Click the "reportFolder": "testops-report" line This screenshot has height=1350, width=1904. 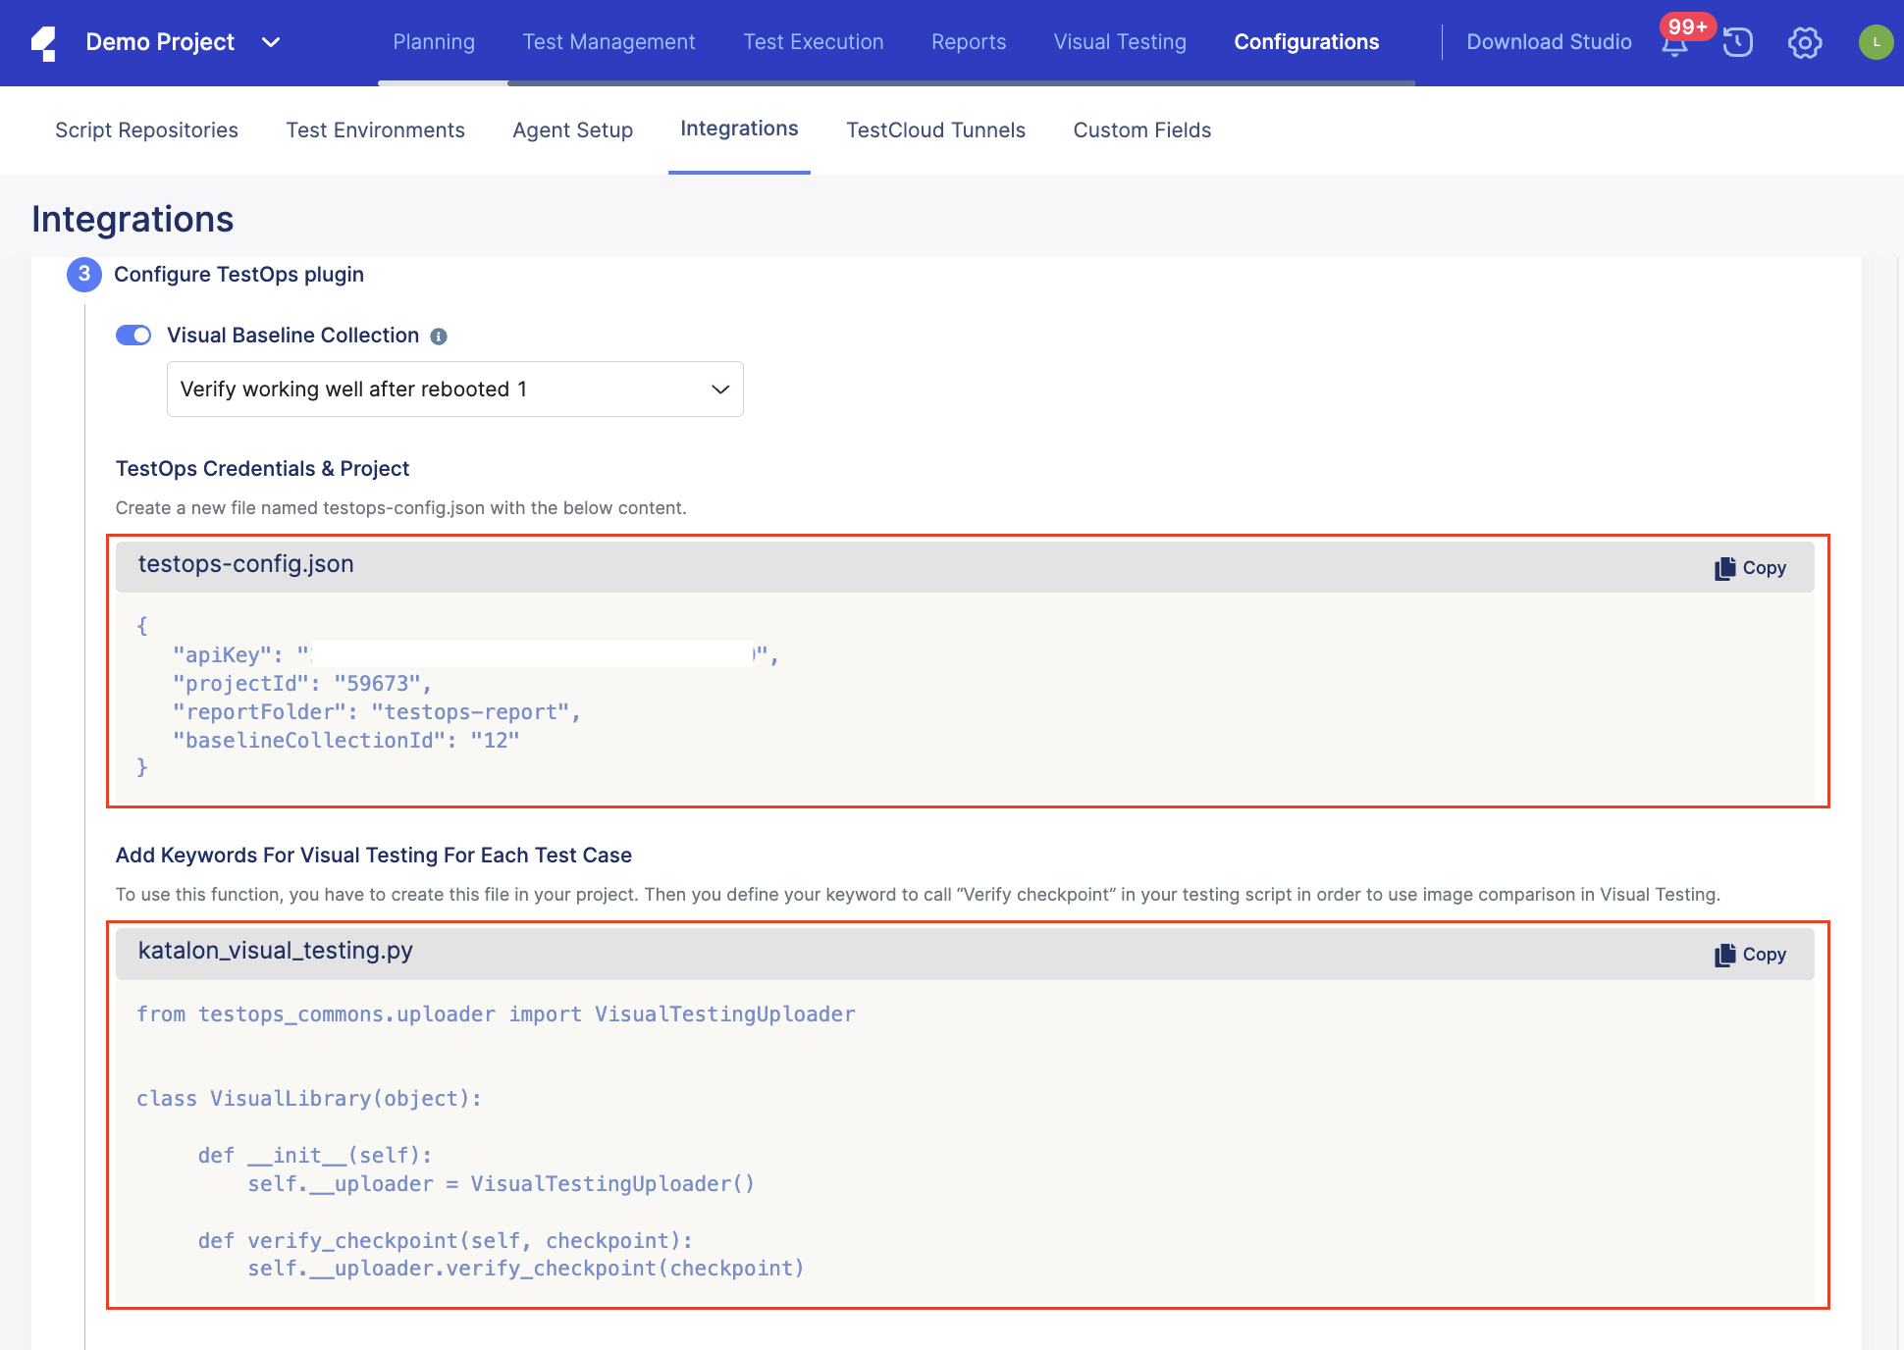point(377,712)
